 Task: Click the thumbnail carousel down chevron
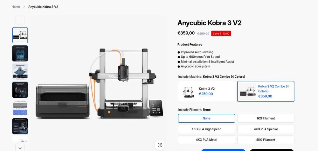[20, 148]
